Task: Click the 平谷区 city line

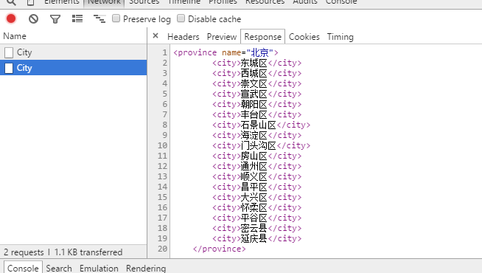Action: (x=256, y=218)
